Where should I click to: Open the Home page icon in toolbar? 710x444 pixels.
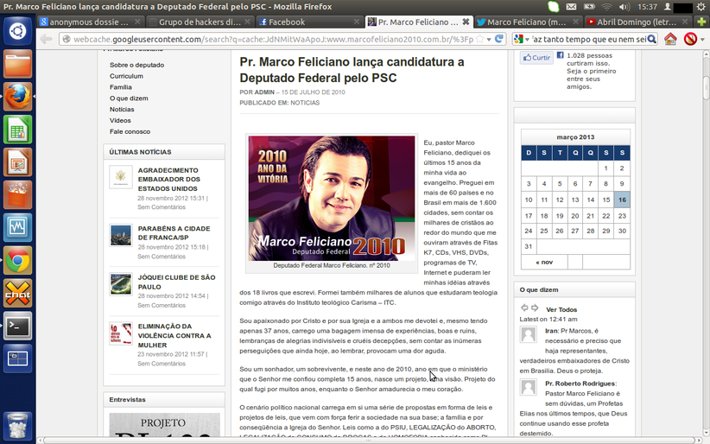670,39
